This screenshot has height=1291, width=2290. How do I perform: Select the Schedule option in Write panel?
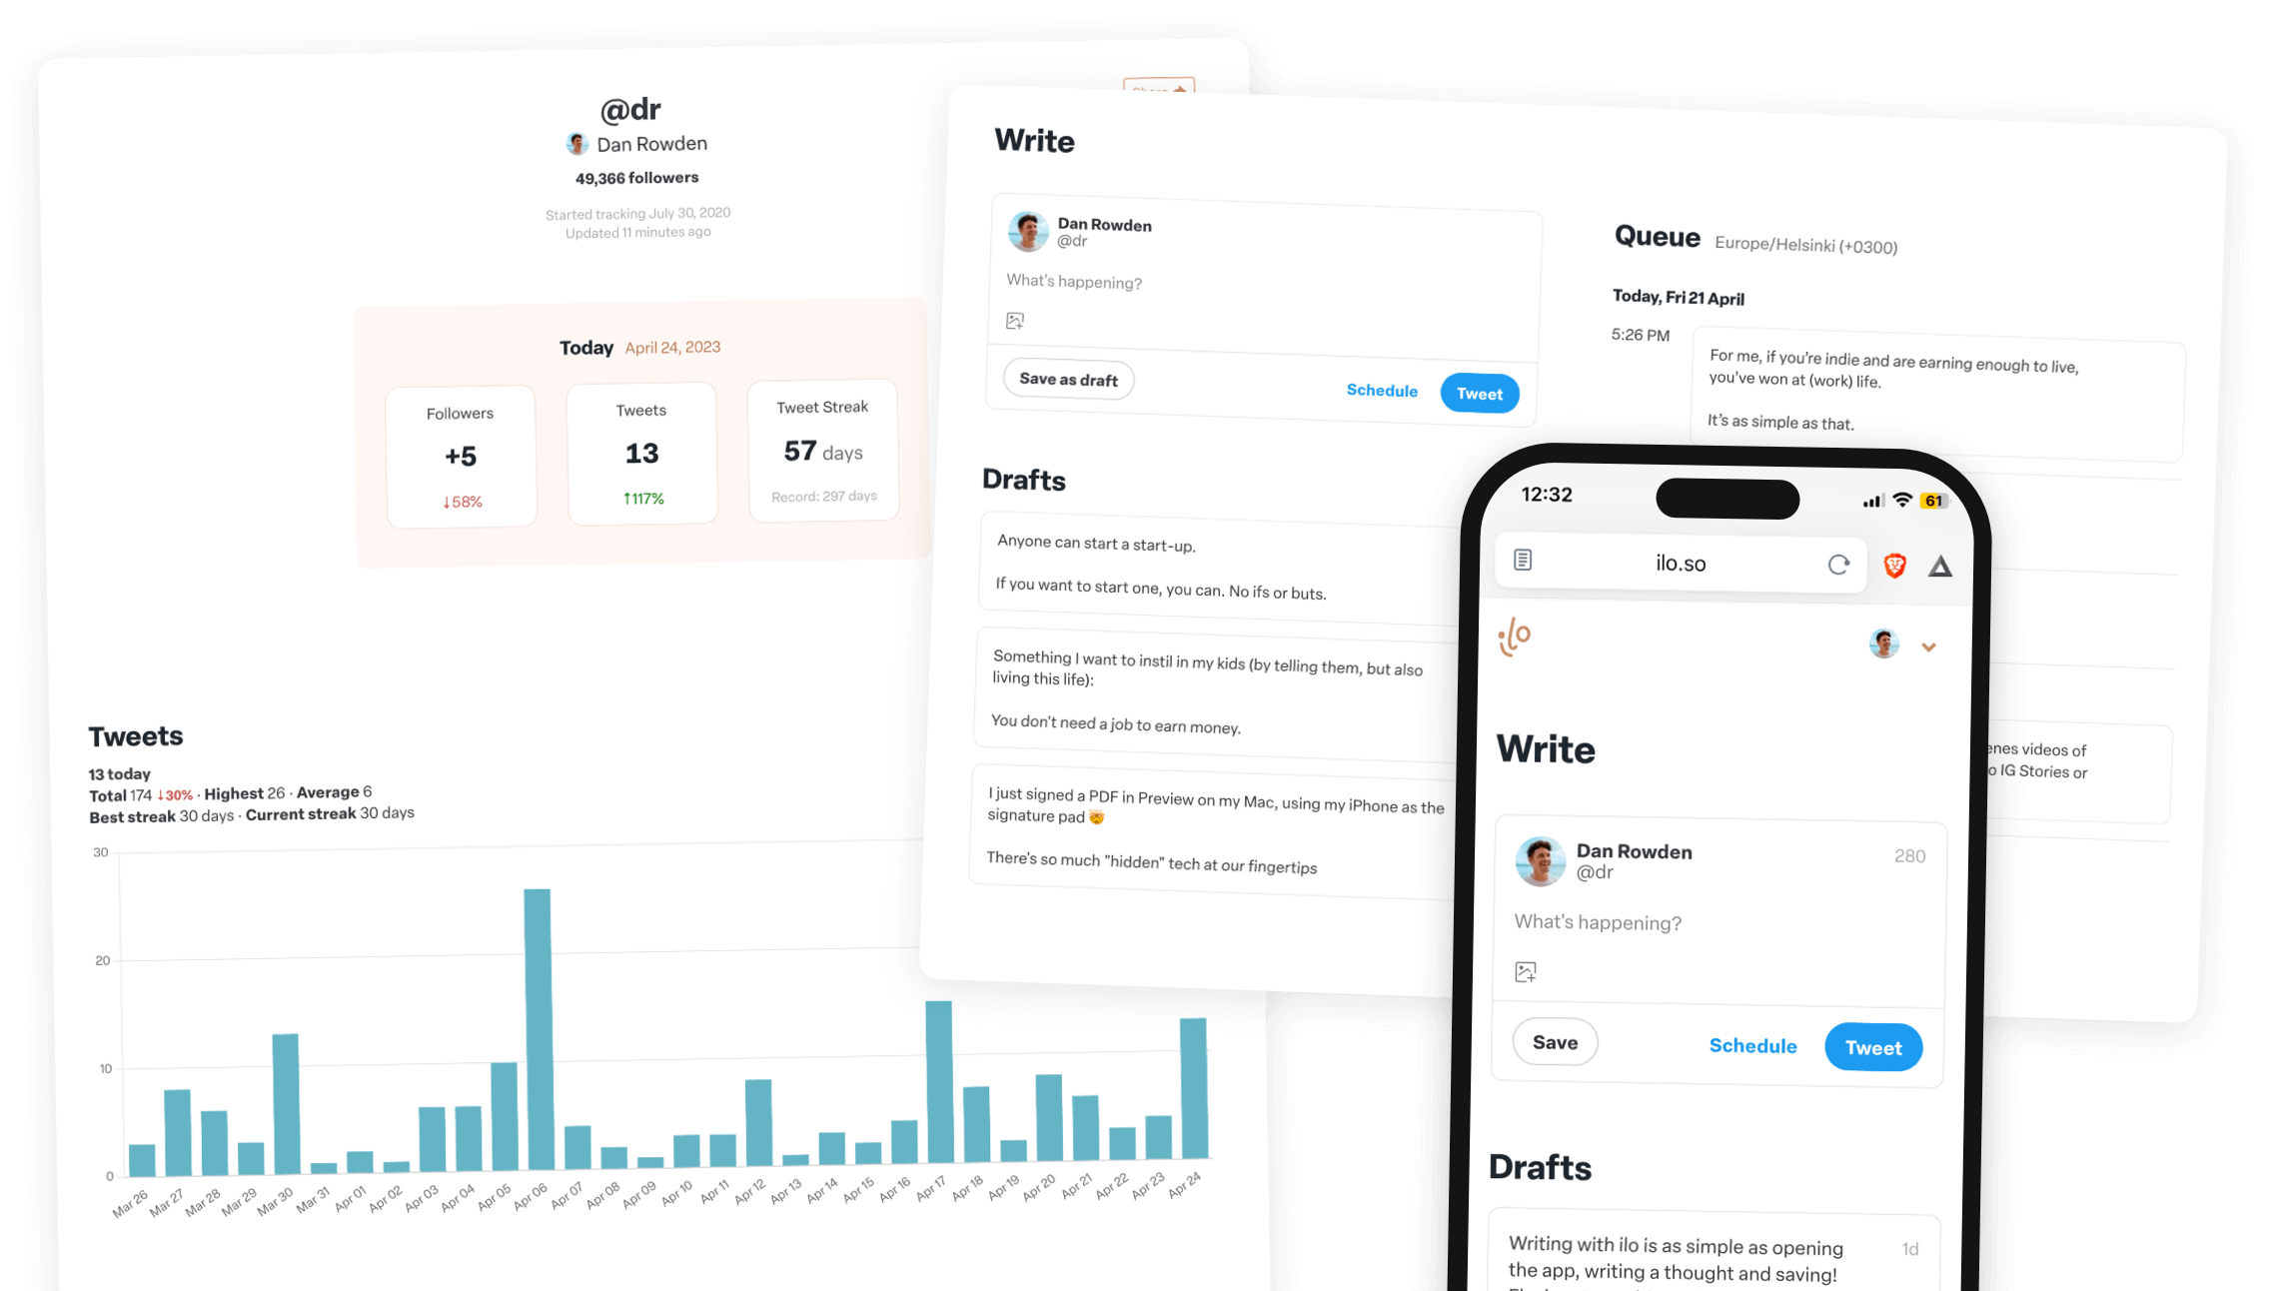[x=1381, y=390]
